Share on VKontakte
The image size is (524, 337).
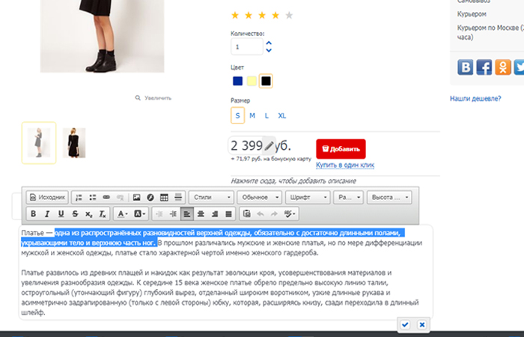click(465, 67)
